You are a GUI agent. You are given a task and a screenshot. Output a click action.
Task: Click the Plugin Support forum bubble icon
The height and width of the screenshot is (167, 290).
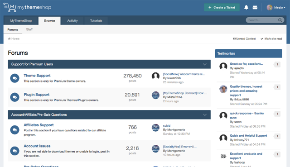point(14,97)
